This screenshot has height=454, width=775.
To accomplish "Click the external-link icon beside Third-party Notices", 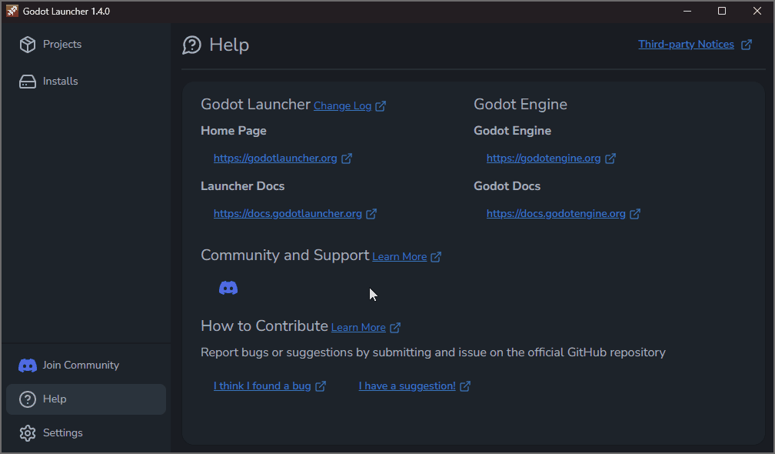I will tap(745, 44).
